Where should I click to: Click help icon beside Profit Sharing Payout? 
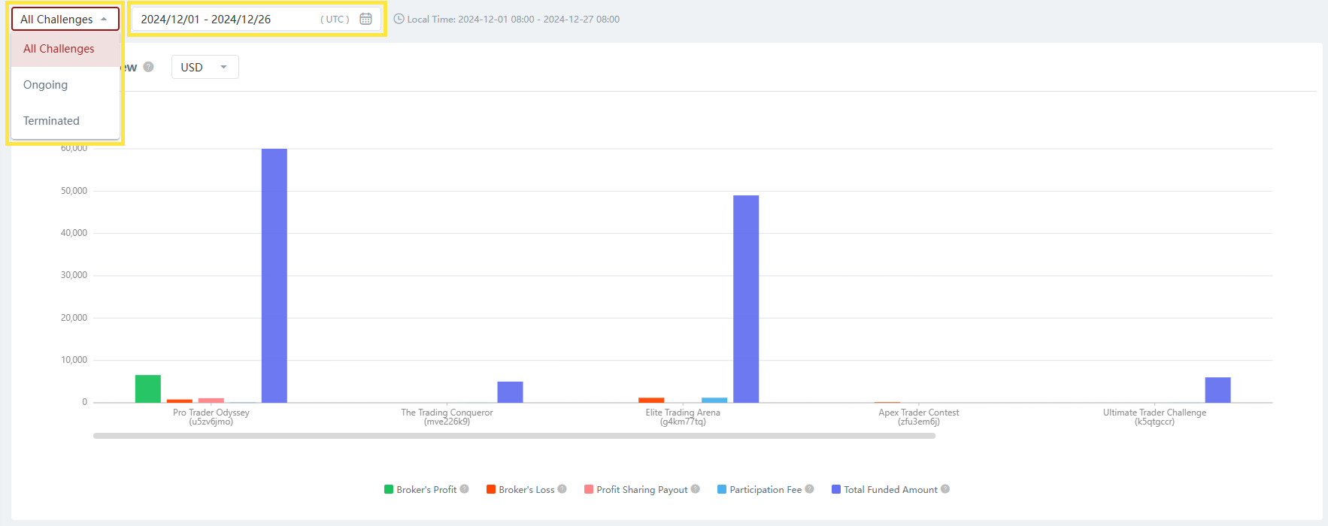click(696, 489)
